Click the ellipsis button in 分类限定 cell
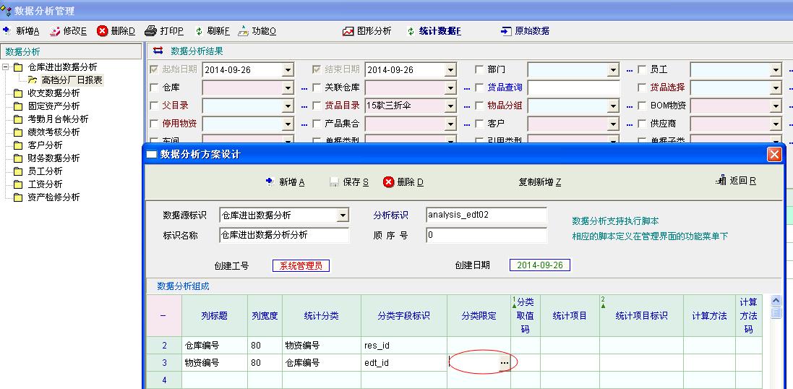This screenshot has height=389, width=793. pyautogui.click(x=505, y=362)
